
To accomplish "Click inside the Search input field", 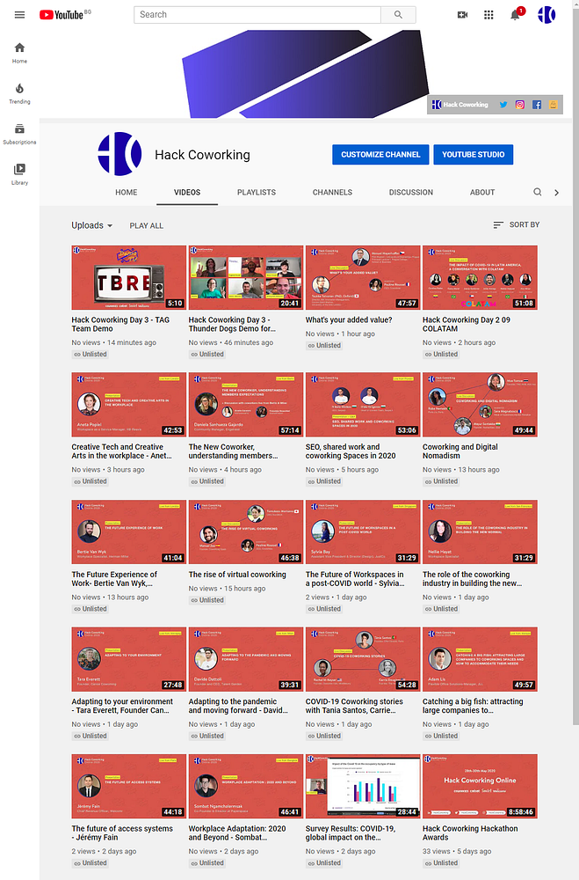I will point(257,15).
